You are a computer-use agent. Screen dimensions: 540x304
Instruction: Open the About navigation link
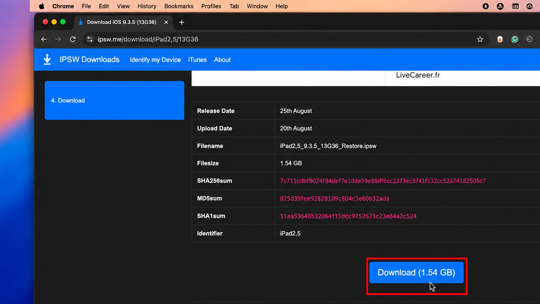click(x=222, y=59)
